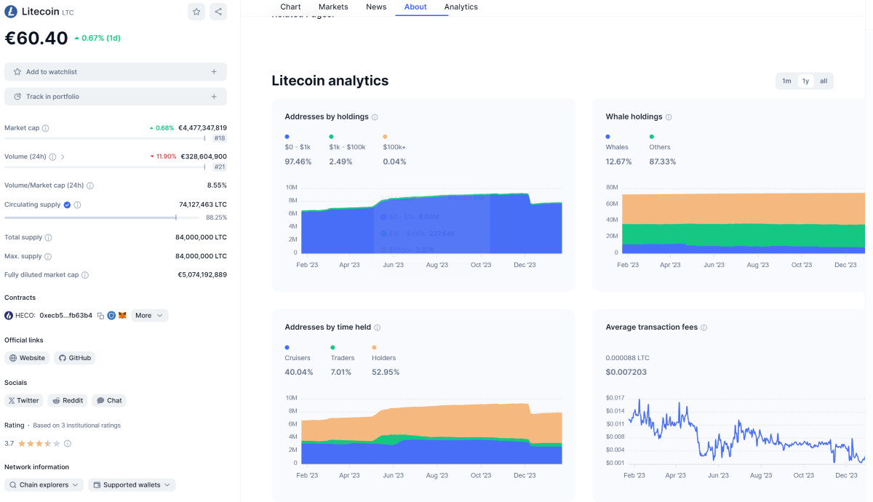The width and height of the screenshot is (873, 502).
Task: Click the Addresses by holdings info icon
Action: click(x=375, y=117)
